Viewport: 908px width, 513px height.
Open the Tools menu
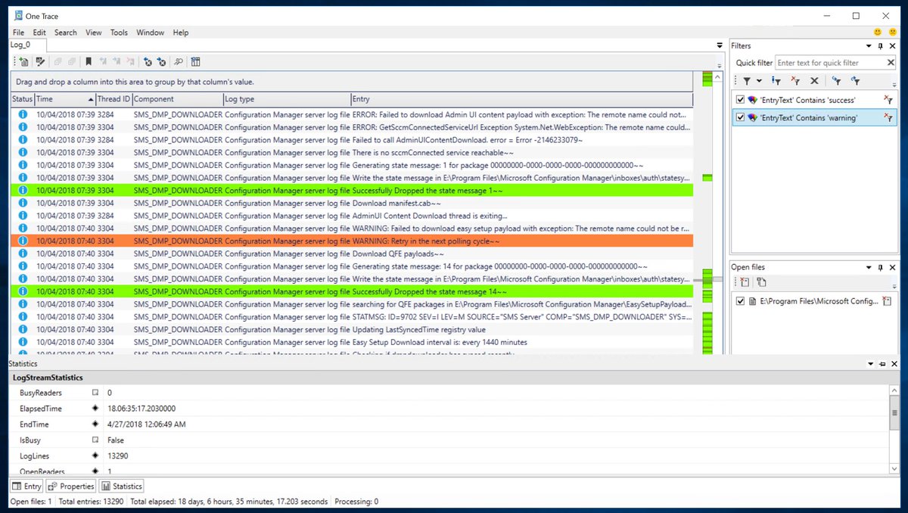[119, 33]
